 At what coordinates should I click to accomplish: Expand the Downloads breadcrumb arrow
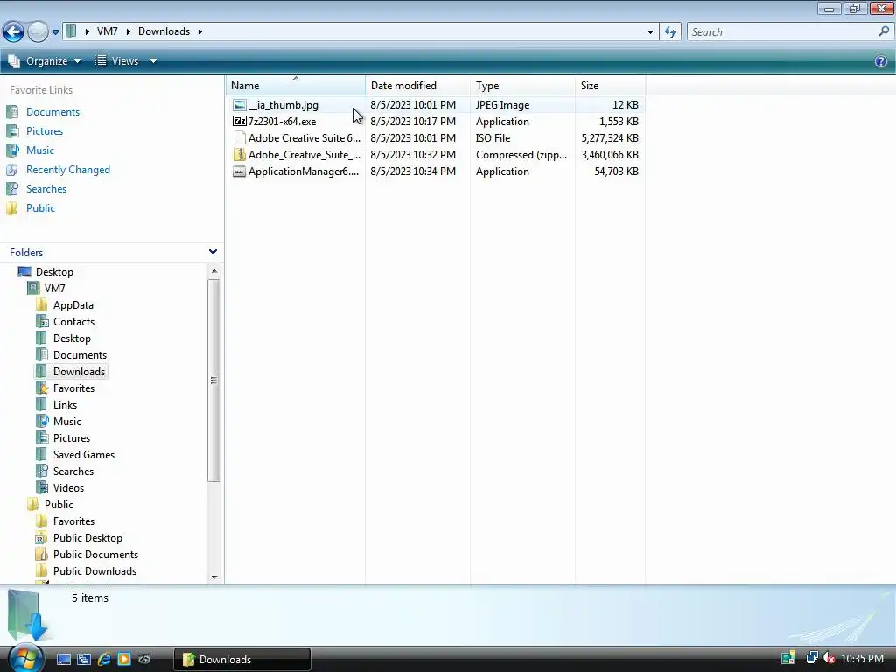tap(200, 31)
